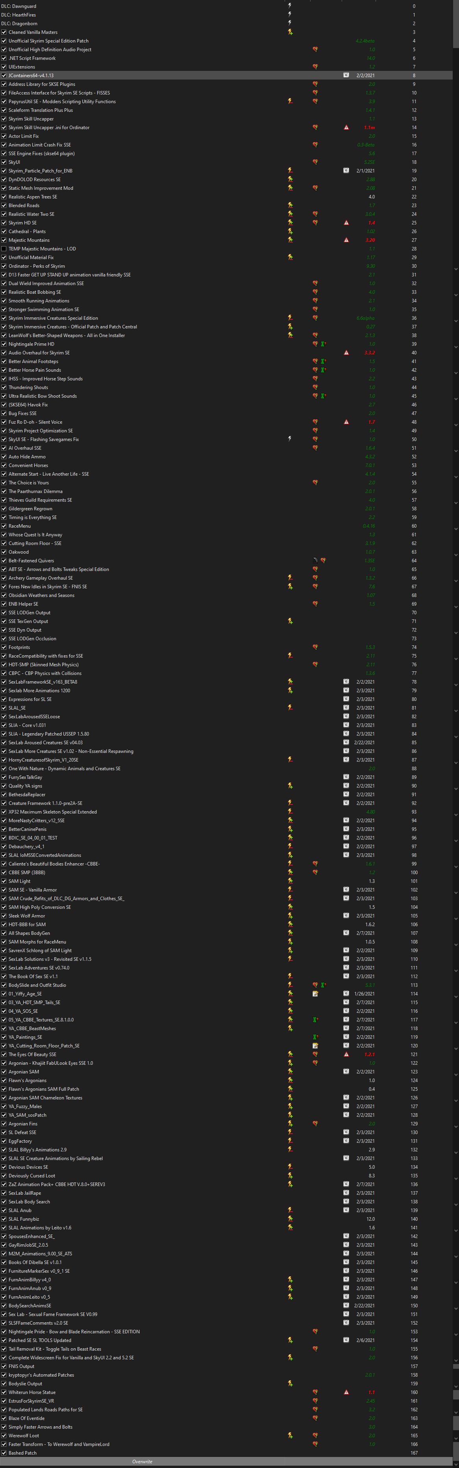
Task: Click the calendar icon for Skyrim_Particle_Patch_for_ENB
Action: 346,171
